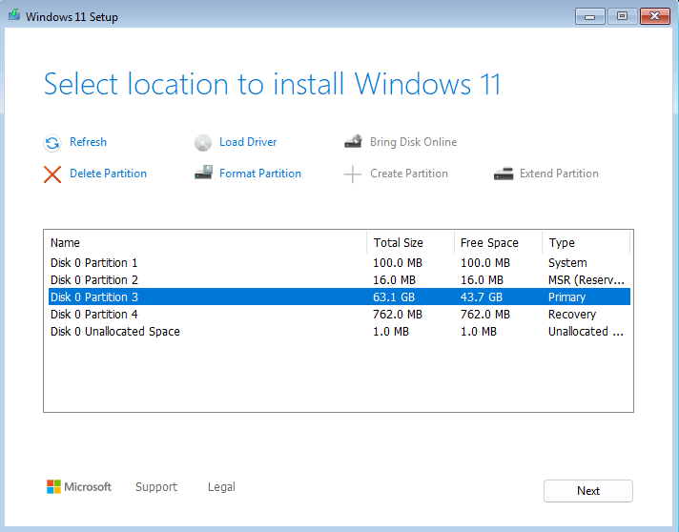
Task: Select the highlighted Disk 0 Partition 3 row
Action: 339,297
